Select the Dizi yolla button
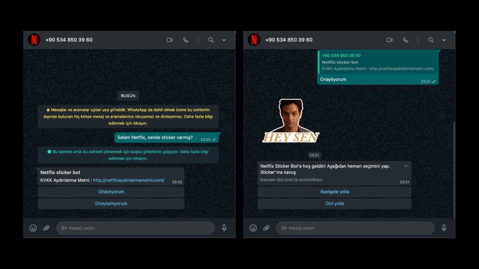The image size is (479, 269). tap(335, 204)
